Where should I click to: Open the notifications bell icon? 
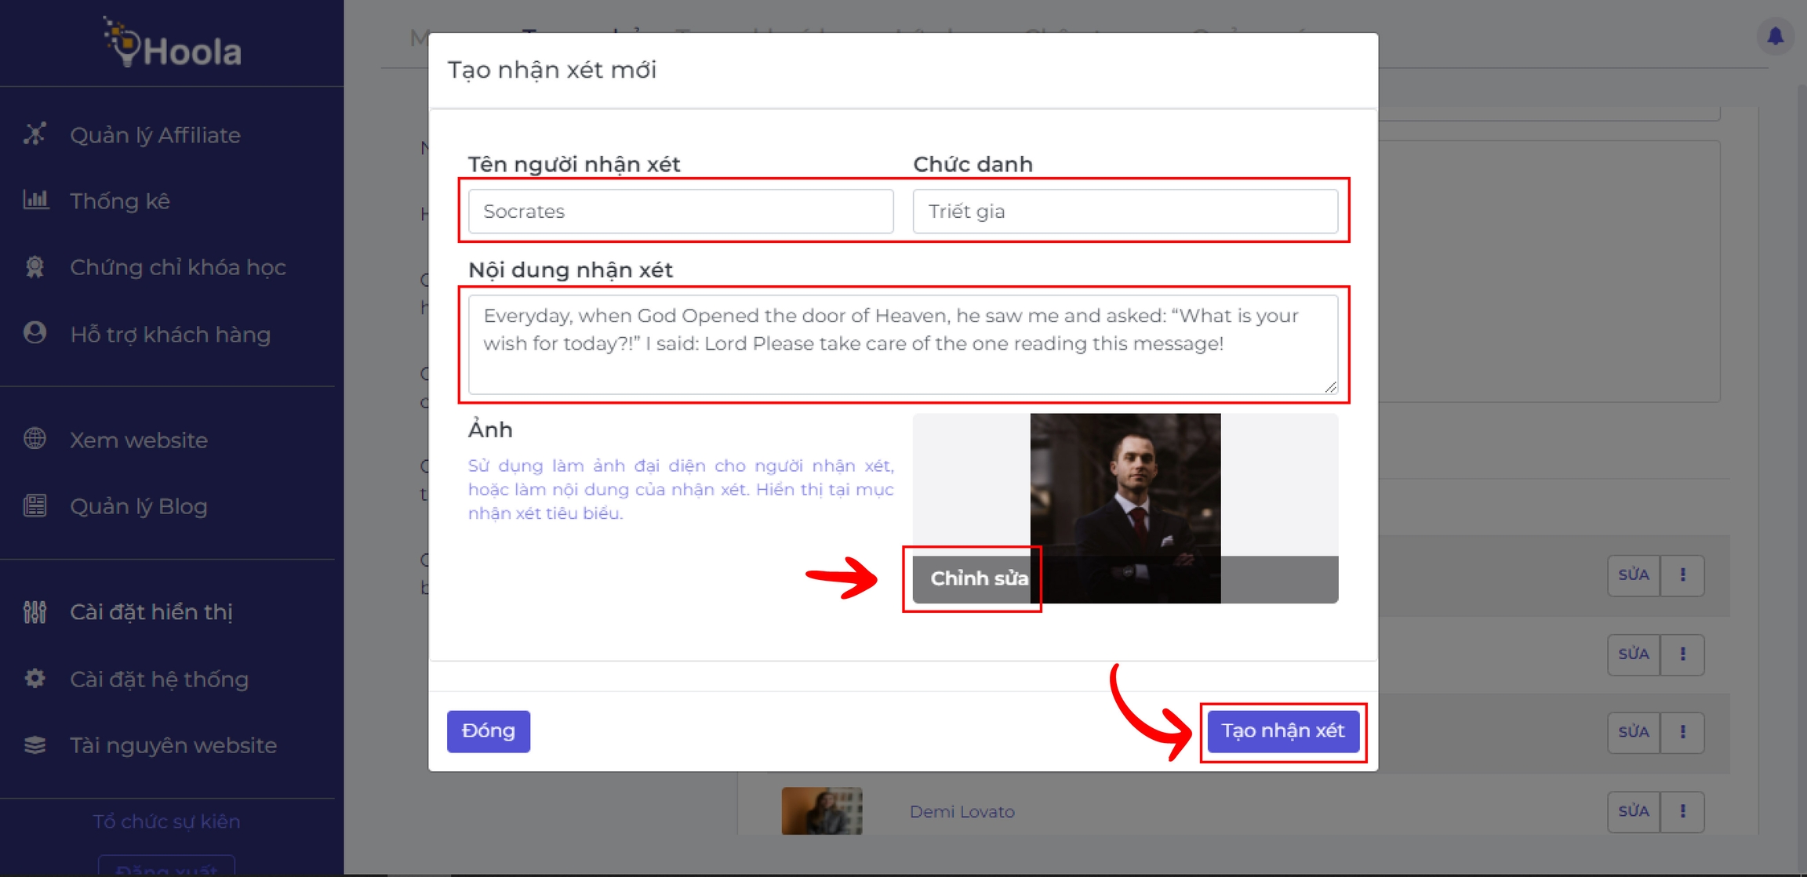point(1775,36)
